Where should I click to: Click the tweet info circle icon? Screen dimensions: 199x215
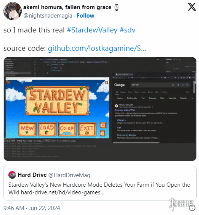192,208
